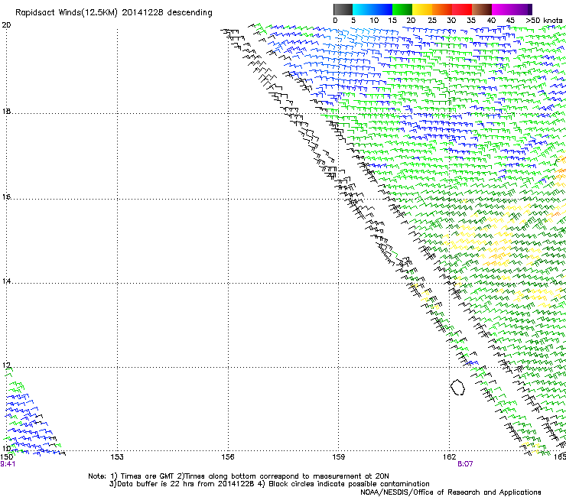
Task: Click the longitude label 159
Action: 338,457
